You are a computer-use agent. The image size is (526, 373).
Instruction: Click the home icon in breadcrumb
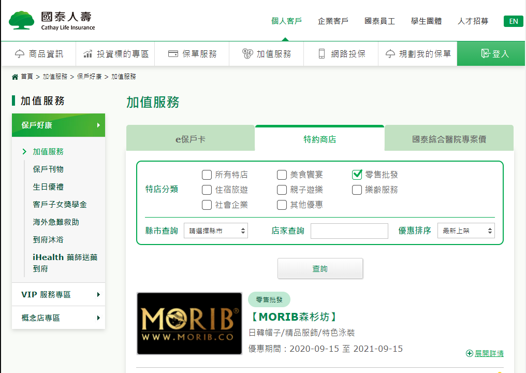click(15, 77)
